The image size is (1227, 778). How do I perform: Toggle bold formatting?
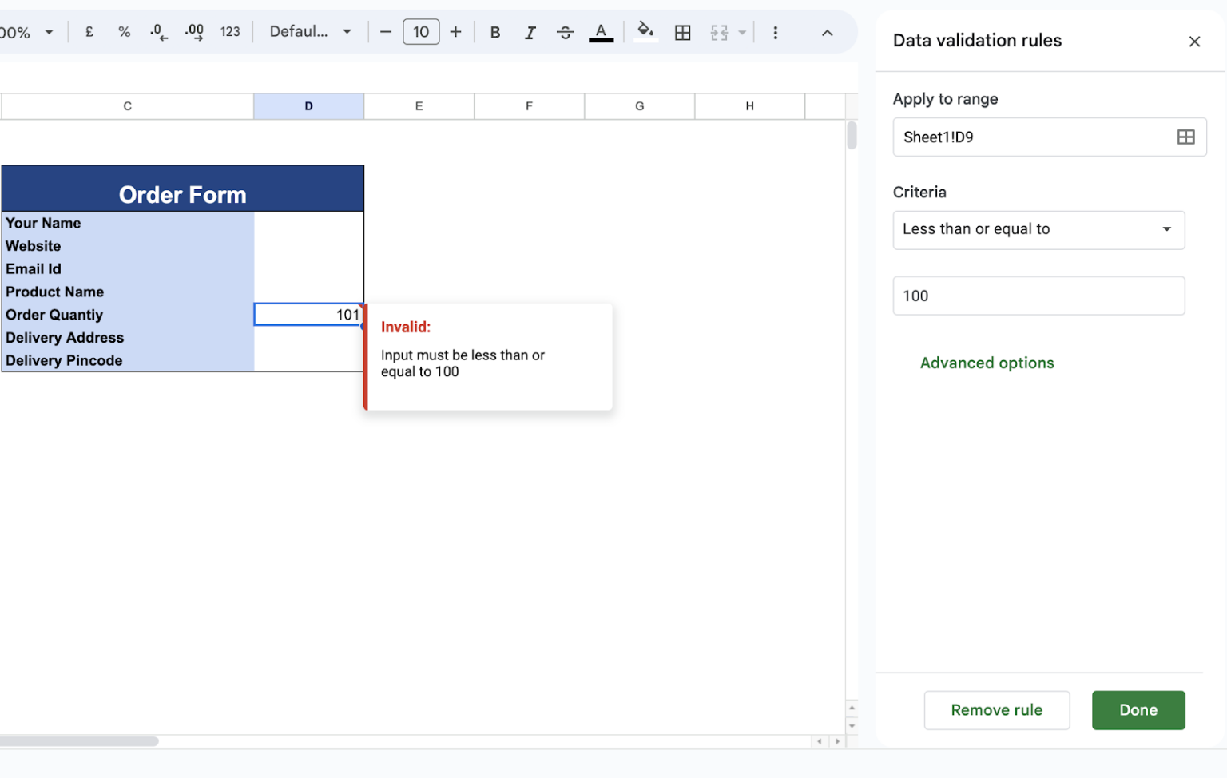(x=495, y=33)
